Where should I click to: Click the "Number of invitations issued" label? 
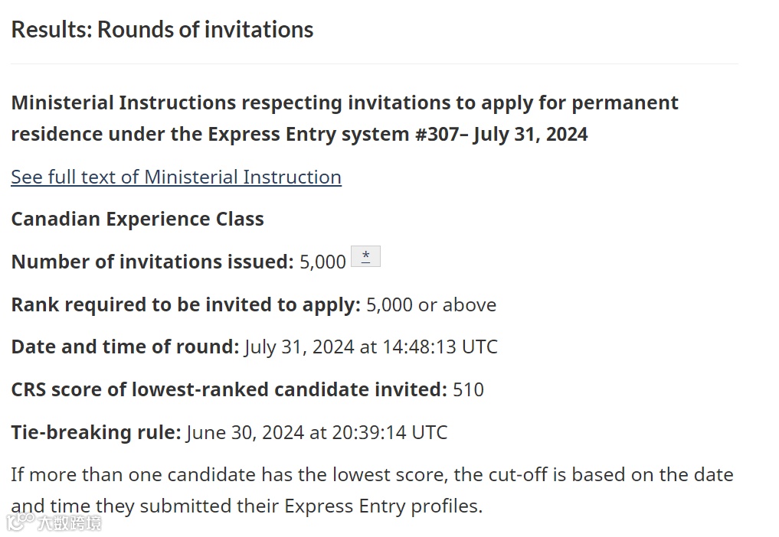point(152,262)
